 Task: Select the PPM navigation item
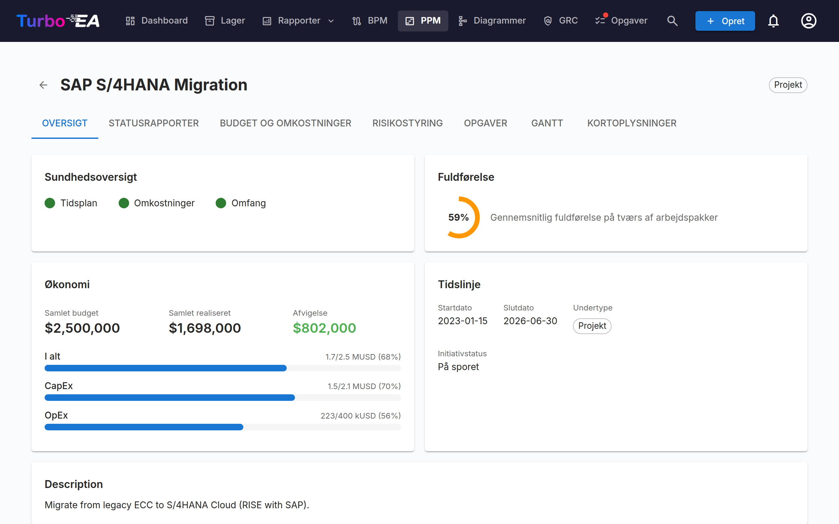point(423,21)
